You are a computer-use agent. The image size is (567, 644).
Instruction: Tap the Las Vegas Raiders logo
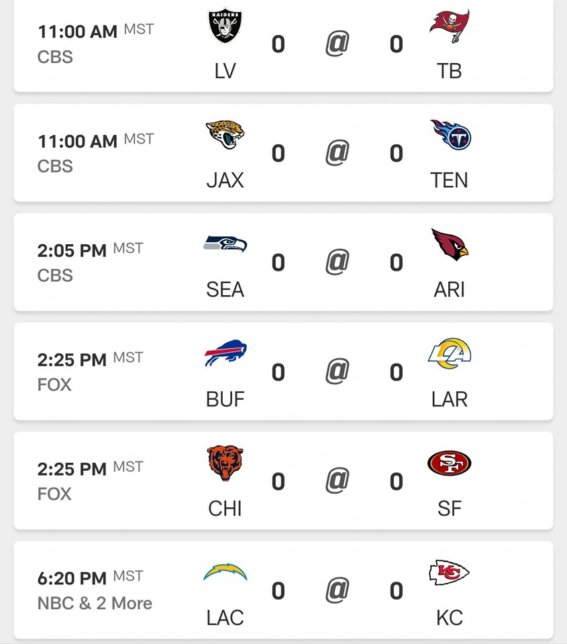(x=225, y=26)
